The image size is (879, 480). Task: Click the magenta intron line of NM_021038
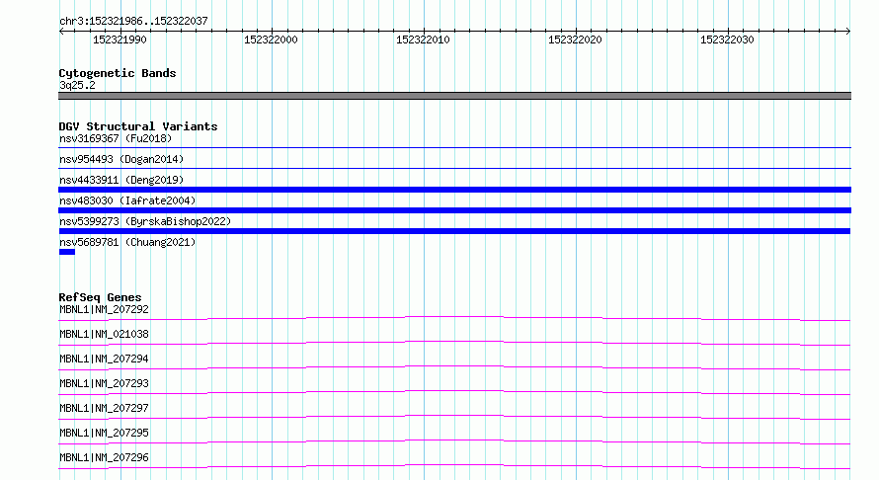(454, 343)
